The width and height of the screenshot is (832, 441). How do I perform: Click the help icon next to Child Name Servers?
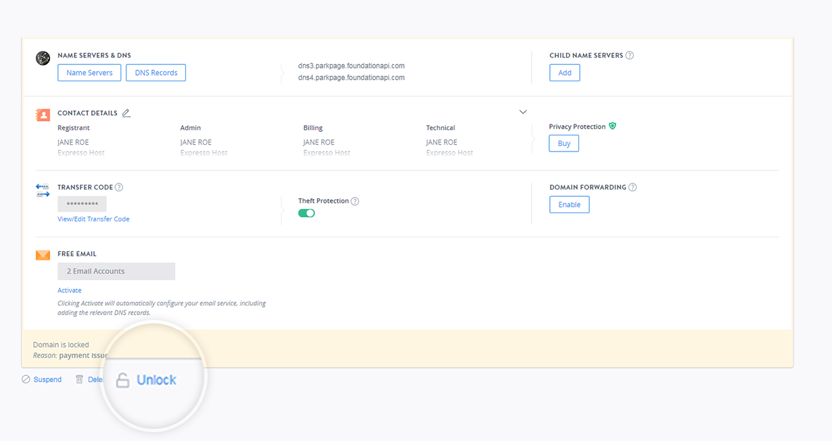tap(630, 55)
